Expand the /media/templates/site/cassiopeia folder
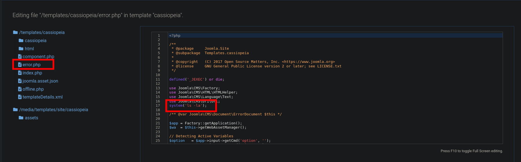The height and width of the screenshot is (162, 521). pyautogui.click(x=54, y=110)
